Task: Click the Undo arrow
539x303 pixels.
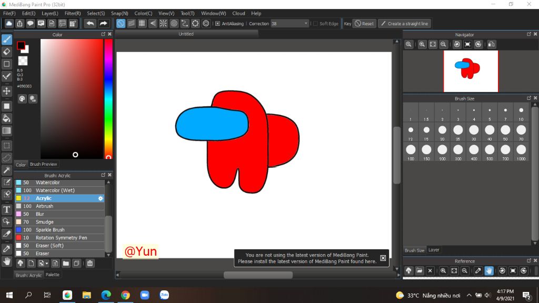Action: click(x=90, y=23)
